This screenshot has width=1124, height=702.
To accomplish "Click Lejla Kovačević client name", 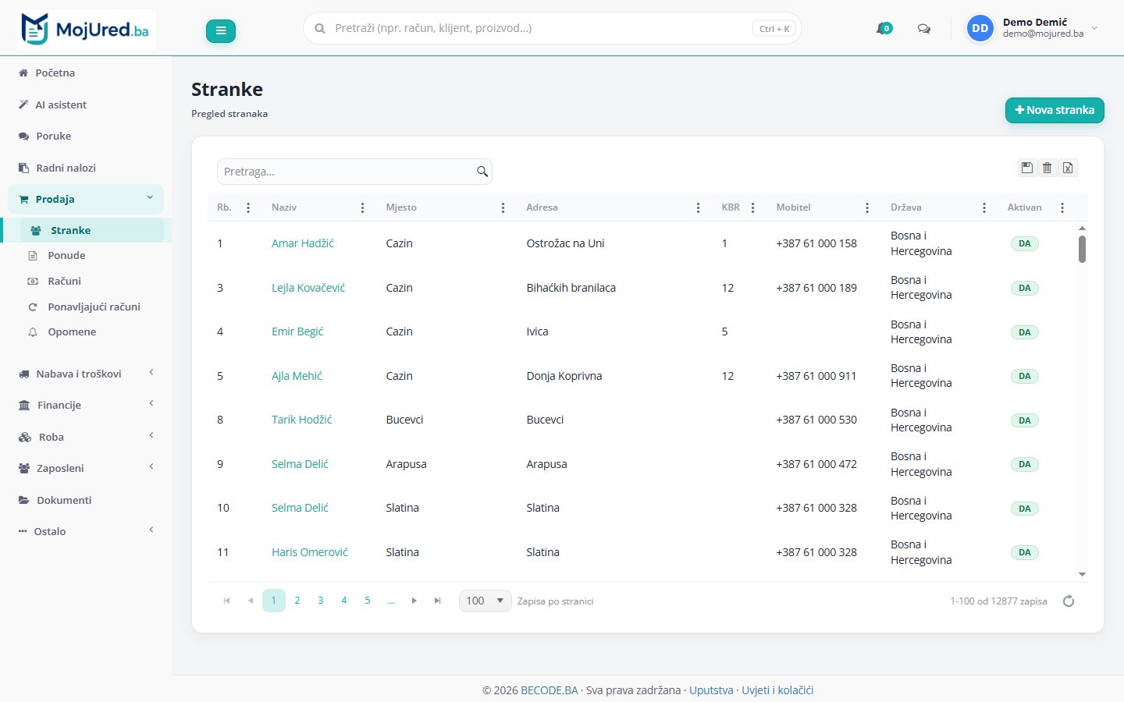I will (308, 288).
